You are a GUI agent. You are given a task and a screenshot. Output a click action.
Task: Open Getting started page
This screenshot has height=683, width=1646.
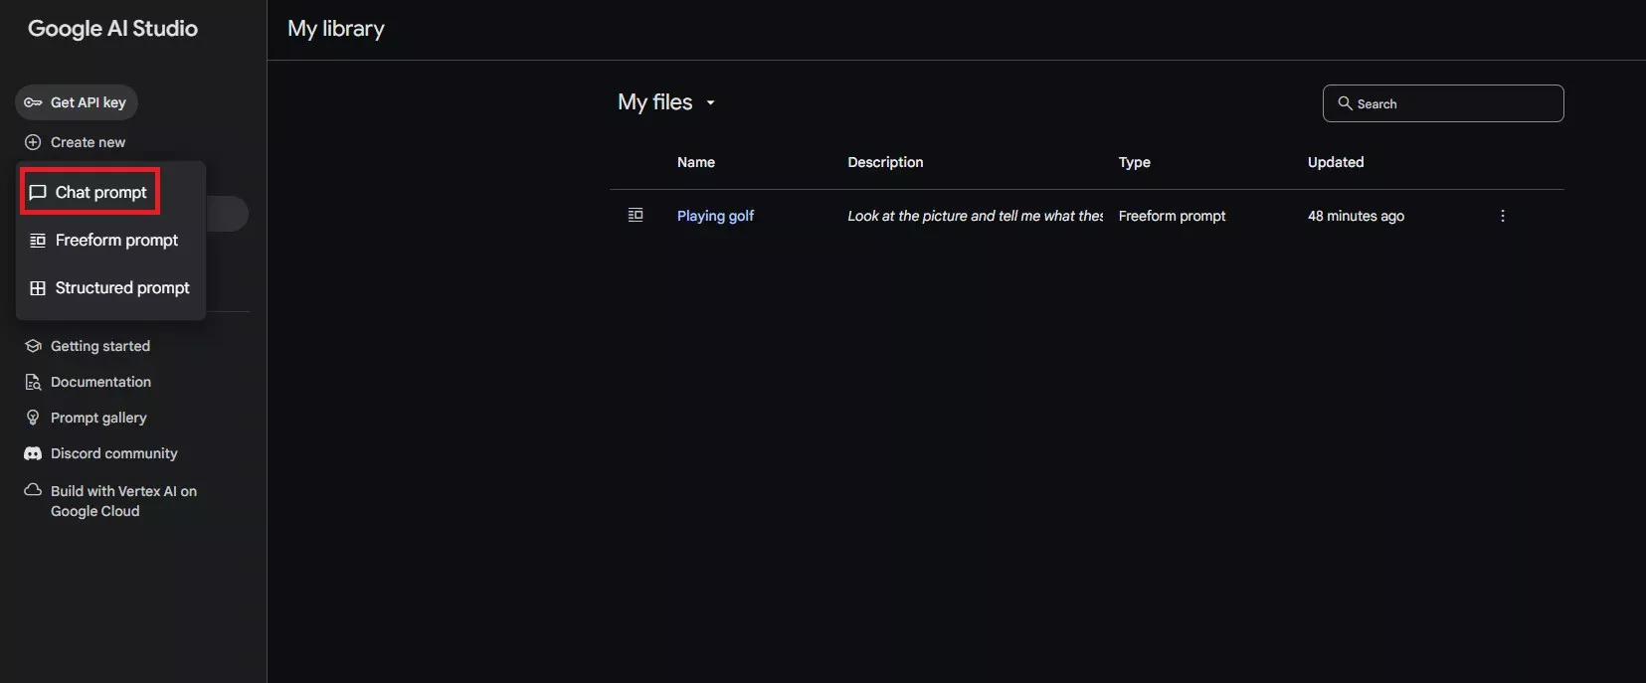point(99,346)
